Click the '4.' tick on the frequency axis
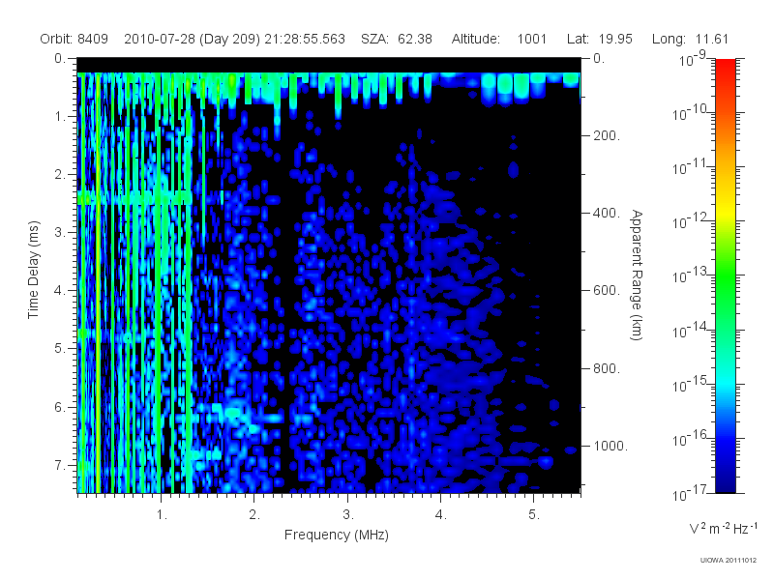The image size is (774, 580). click(x=441, y=514)
